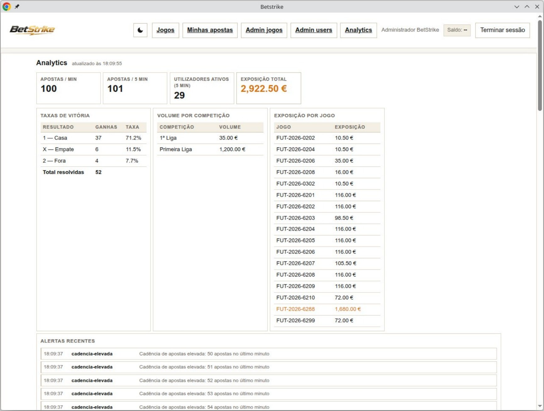Click the GANHAS column header

click(x=106, y=127)
